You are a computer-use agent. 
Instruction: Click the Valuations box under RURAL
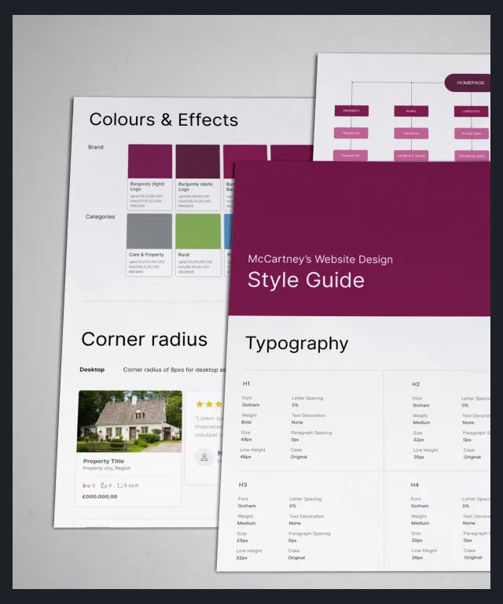coord(411,133)
